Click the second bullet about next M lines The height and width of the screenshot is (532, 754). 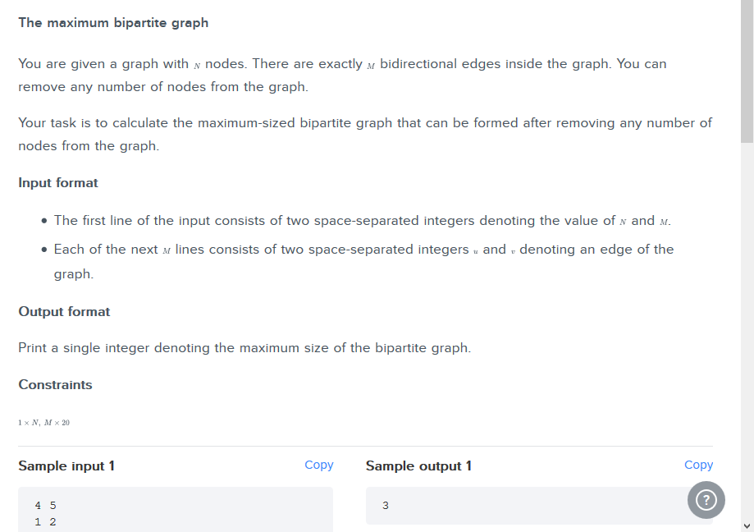tap(363, 261)
